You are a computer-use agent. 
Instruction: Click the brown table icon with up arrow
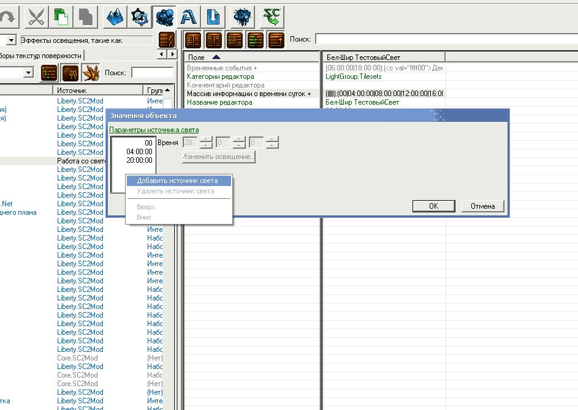click(x=276, y=40)
